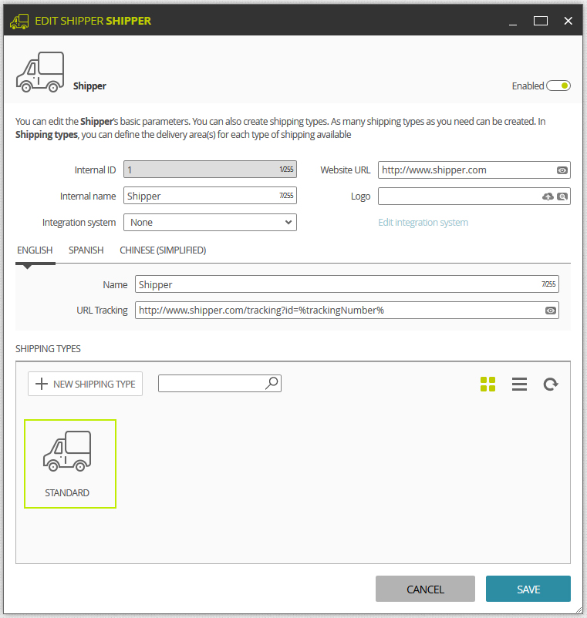Click the truck icon in the title bar

coord(19,22)
